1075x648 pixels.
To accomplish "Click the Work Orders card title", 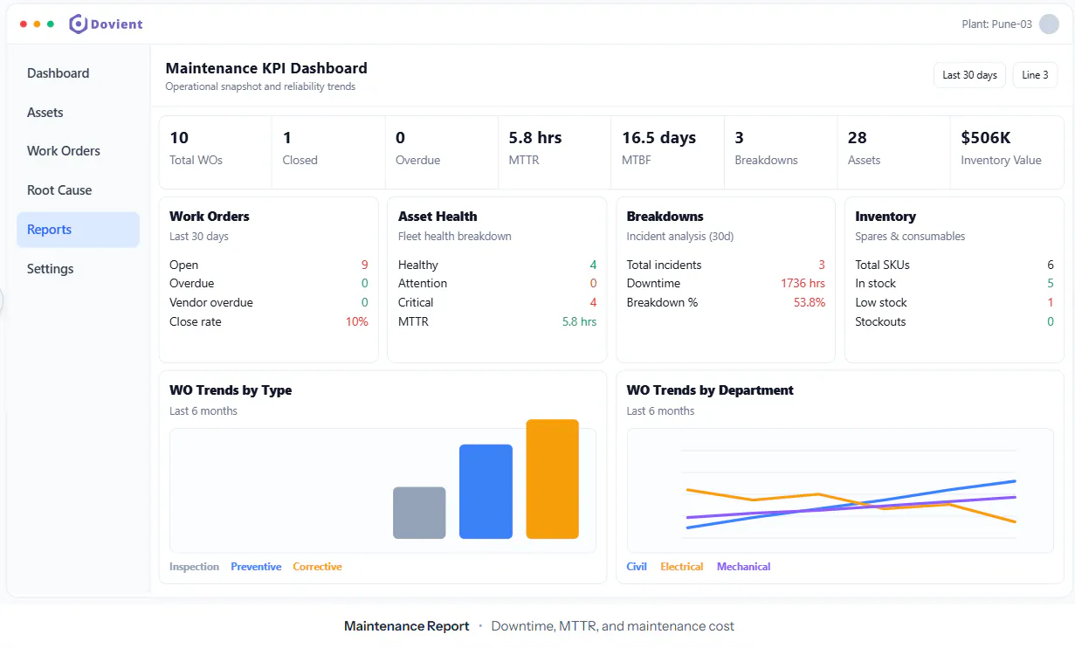I will [210, 217].
